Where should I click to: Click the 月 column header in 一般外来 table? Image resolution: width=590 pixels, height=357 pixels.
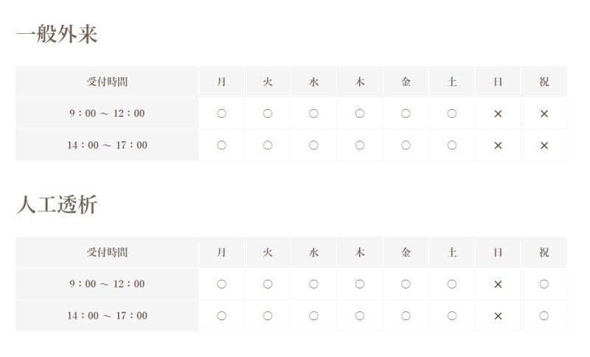(x=221, y=82)
